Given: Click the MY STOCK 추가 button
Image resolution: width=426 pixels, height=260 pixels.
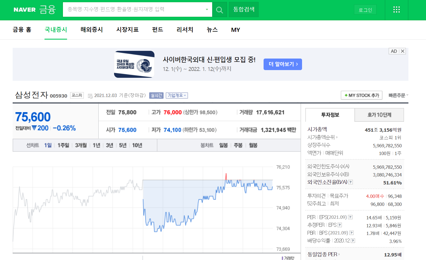Looking at the screenshot, I should point(362,95).
